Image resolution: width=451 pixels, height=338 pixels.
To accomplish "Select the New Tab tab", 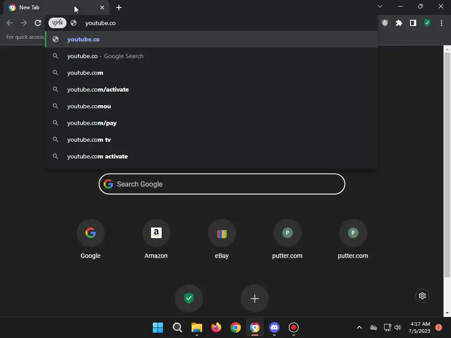I will (57, 7).
